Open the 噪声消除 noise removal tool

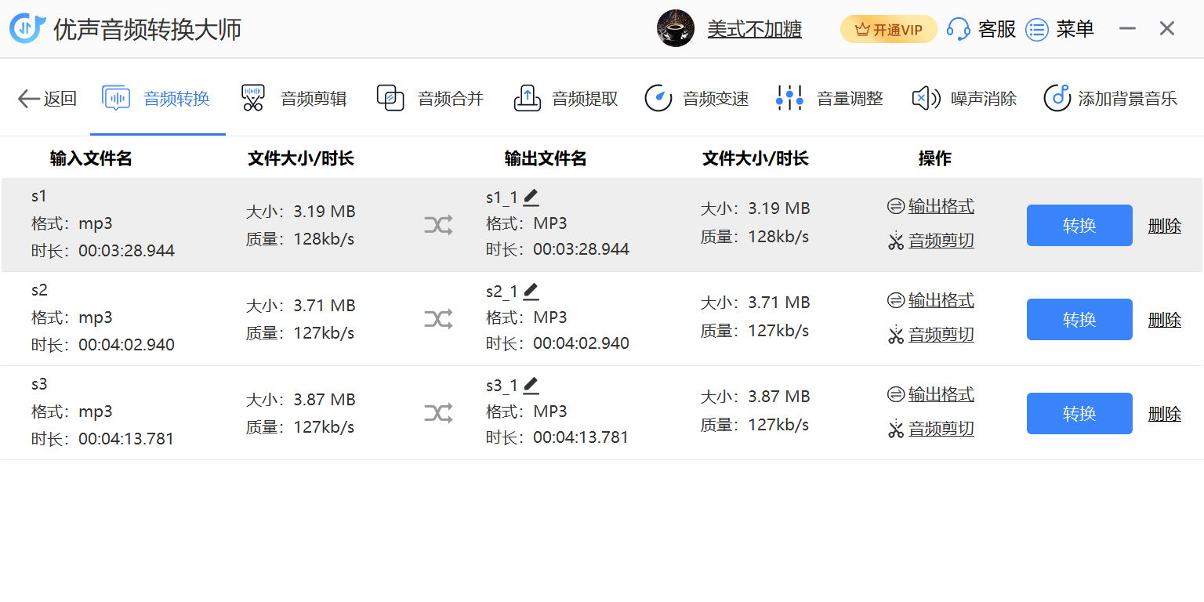tap(964, 99)
